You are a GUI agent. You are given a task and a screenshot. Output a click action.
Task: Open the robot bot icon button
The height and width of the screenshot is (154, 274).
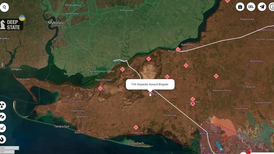pyautogui.click(x=240, y=7)
